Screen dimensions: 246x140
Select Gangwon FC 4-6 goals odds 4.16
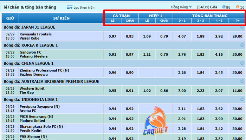(x=219, y=54)
